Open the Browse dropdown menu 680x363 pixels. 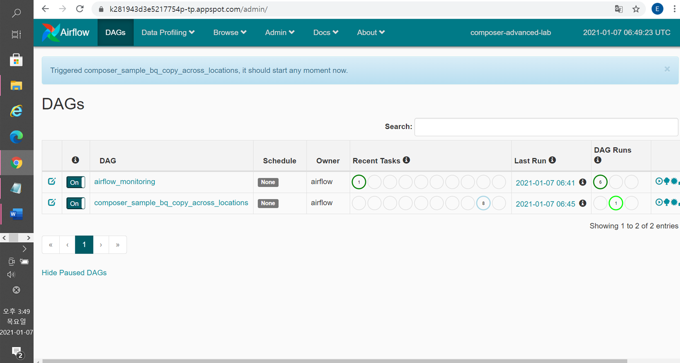[x=230, y=33]
